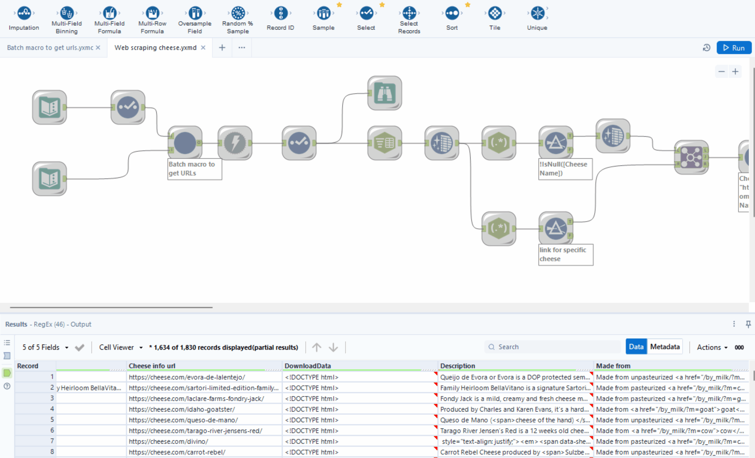Switch to Batch macro to get urls tab

[x=50, y=48]
